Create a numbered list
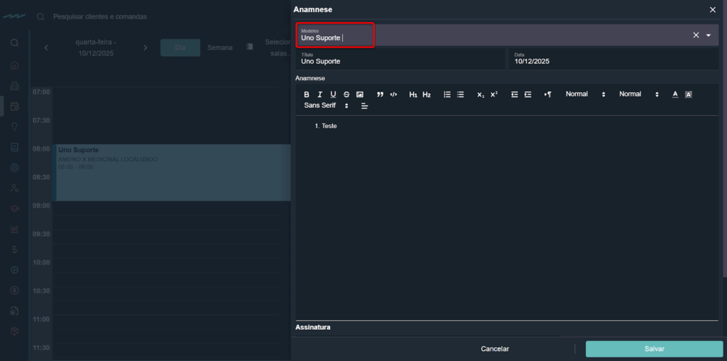Viewport: 727px width, 361px height. point(447,95)
